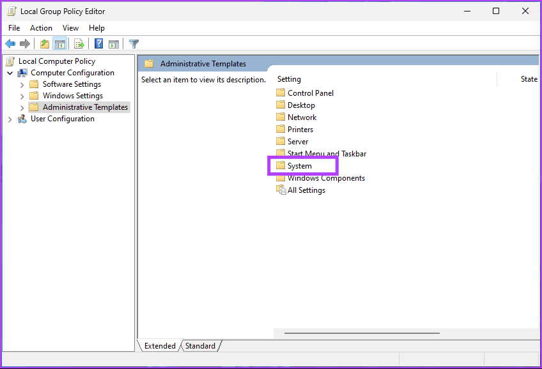This screenshot has width=542, height=369.
Task: Open the View menu
Action: tap(70, 27)
